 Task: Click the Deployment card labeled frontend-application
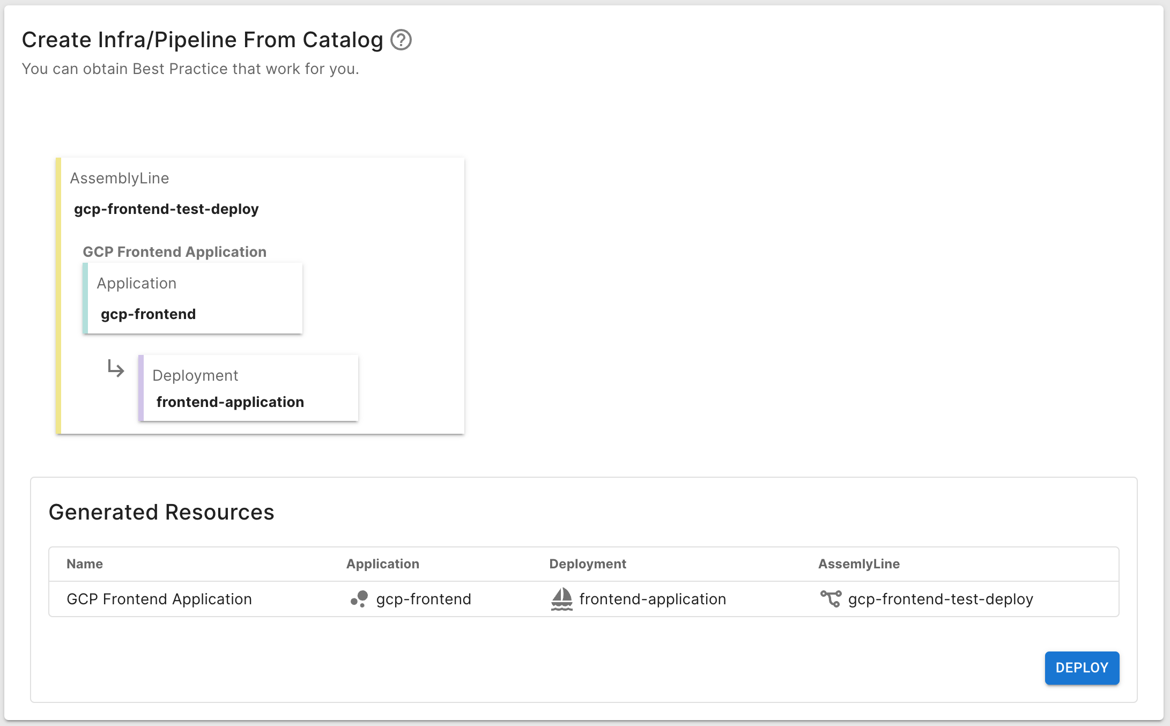click(249, 388)
